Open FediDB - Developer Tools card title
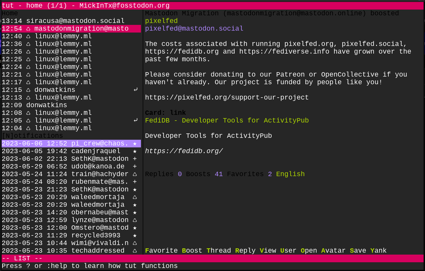 [227, 121]
